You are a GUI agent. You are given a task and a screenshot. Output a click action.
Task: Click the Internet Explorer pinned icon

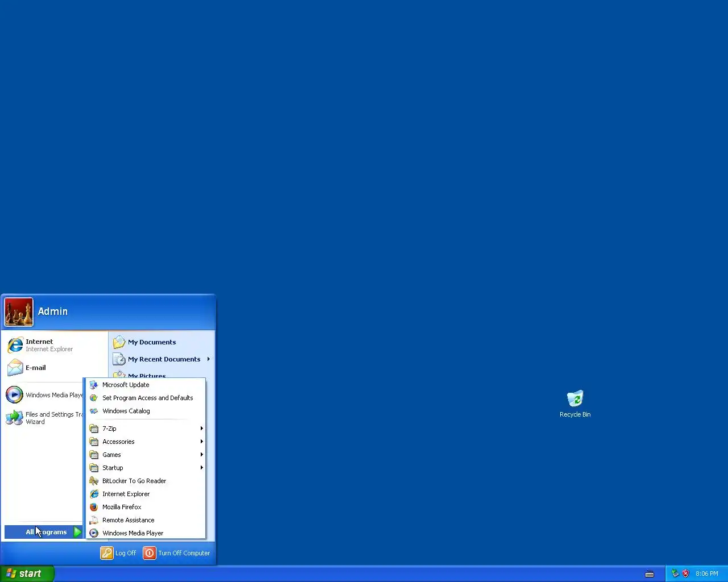(x=15, y=345)
